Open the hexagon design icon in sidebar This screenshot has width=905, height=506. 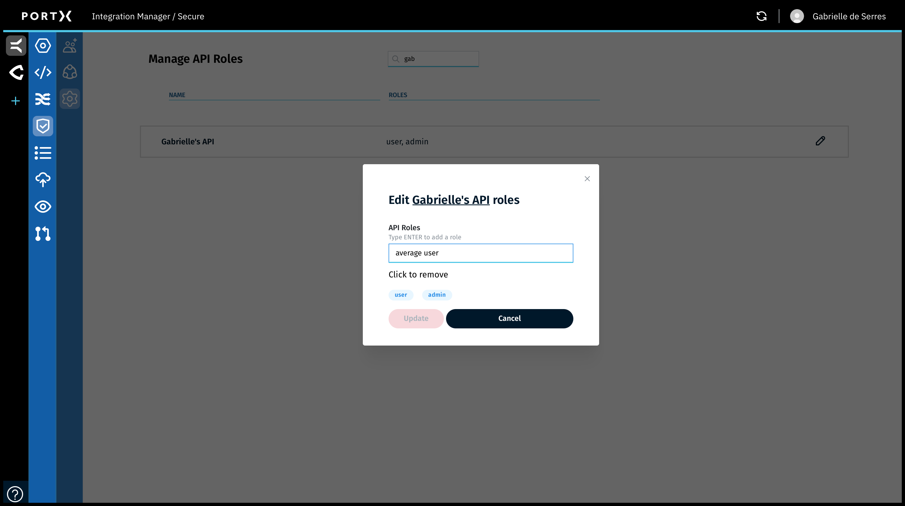[43, 46]
